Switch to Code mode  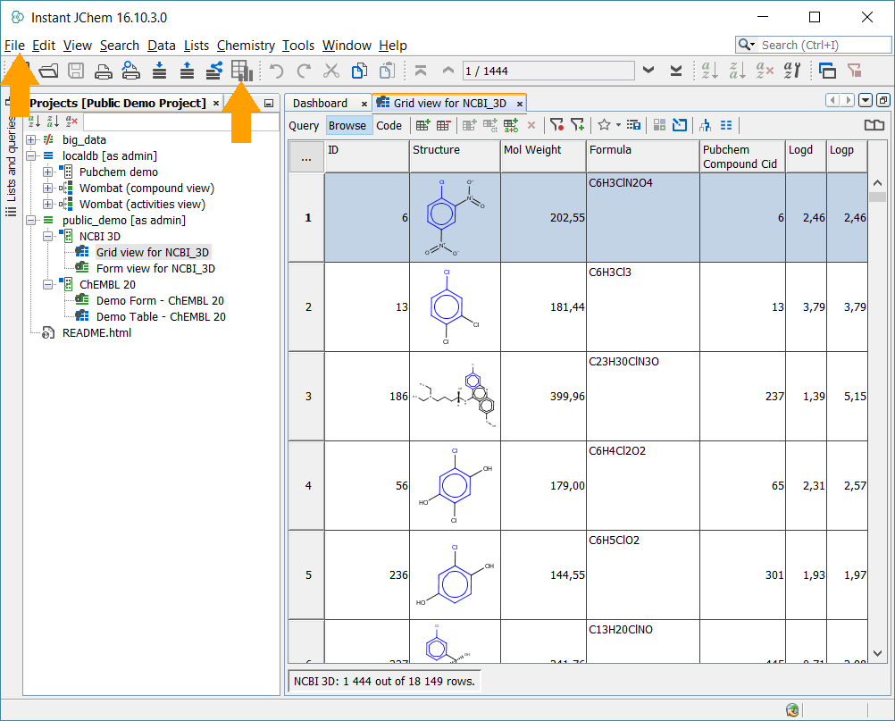[x=389, y=126]
